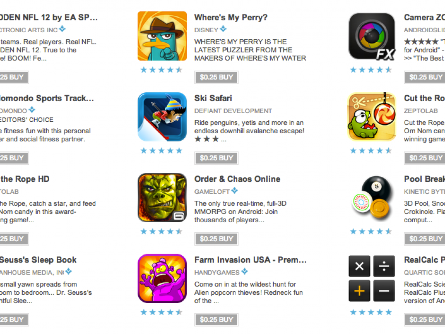Open the RealCalc calculator icon

click(372, 279)
